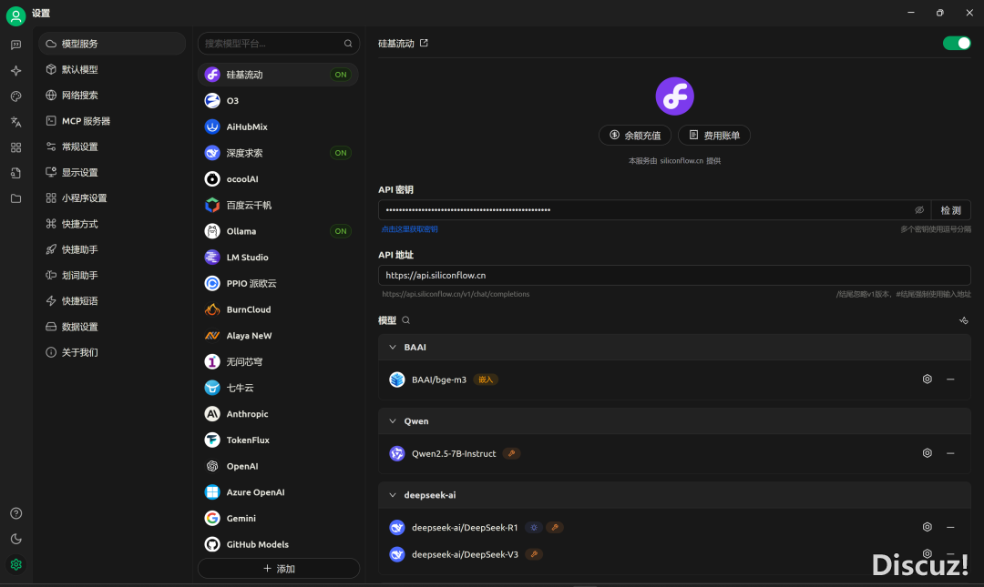Click the 点击这里获取密钥 link

click(410, 229)
